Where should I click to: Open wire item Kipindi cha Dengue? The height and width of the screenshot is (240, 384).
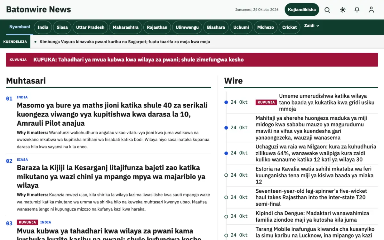pos(312,216)
